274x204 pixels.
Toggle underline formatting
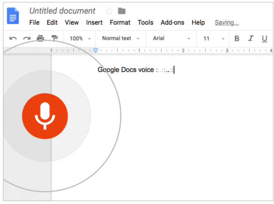click(x=264, y=39)
